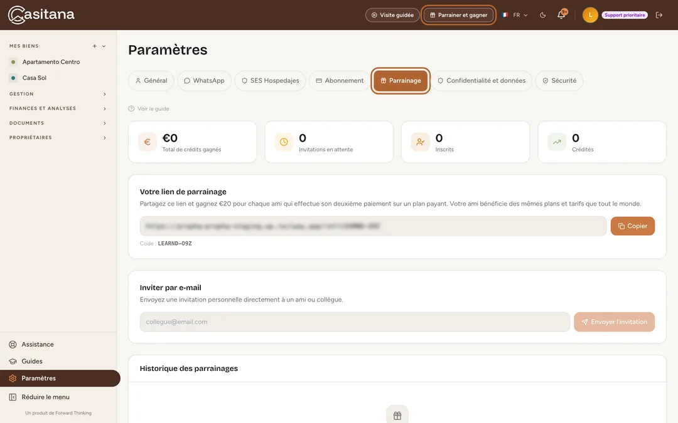The height and width of the screenshot is (423, 678).
Task: Expand the Documents section
Action: point(105,123)
